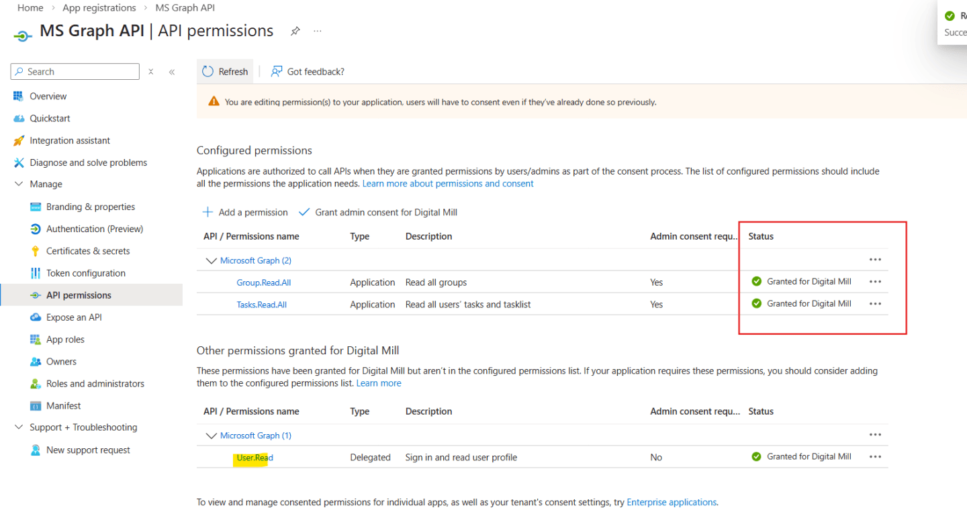
Task: Open more options for Microsoft Graph (1) group
Action: coord(875,435)
